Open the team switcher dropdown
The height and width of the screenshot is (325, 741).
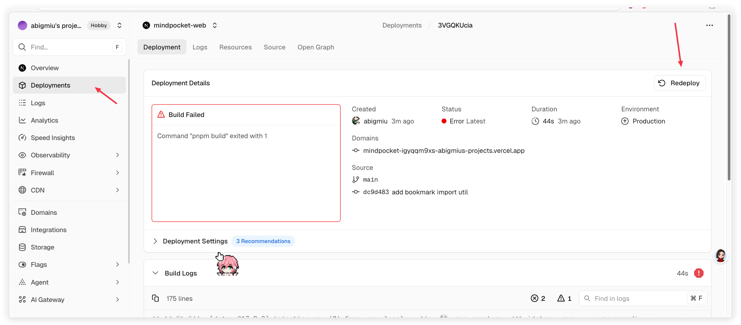pos(119,25)
